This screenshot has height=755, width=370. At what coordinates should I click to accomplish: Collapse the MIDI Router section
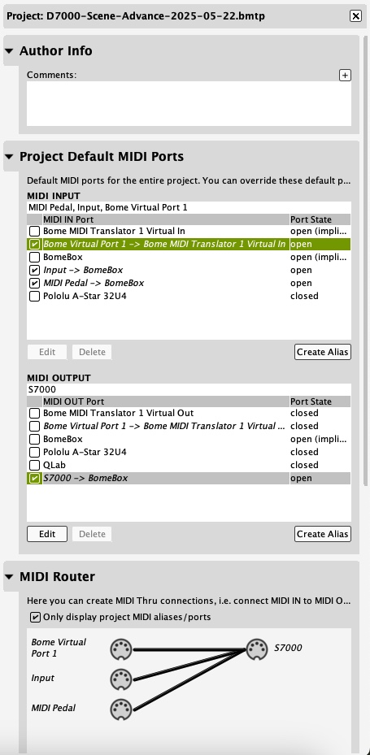(x=9, y=577)
